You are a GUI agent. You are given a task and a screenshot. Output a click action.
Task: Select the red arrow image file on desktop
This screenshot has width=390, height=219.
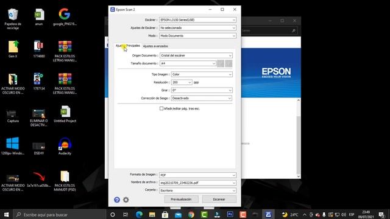coord(39,179)
